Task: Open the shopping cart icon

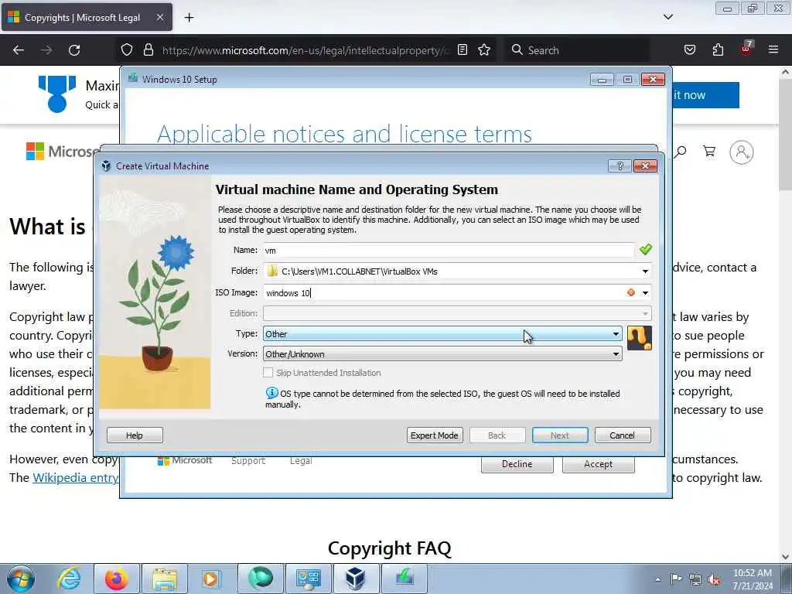Action: click(x=709, y=152)
